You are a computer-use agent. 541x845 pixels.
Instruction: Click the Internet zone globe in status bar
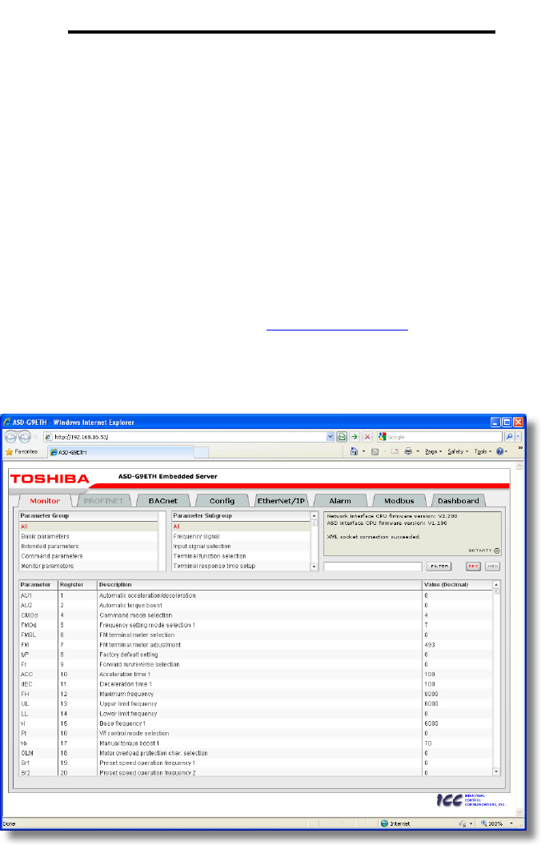pos(384,823)
